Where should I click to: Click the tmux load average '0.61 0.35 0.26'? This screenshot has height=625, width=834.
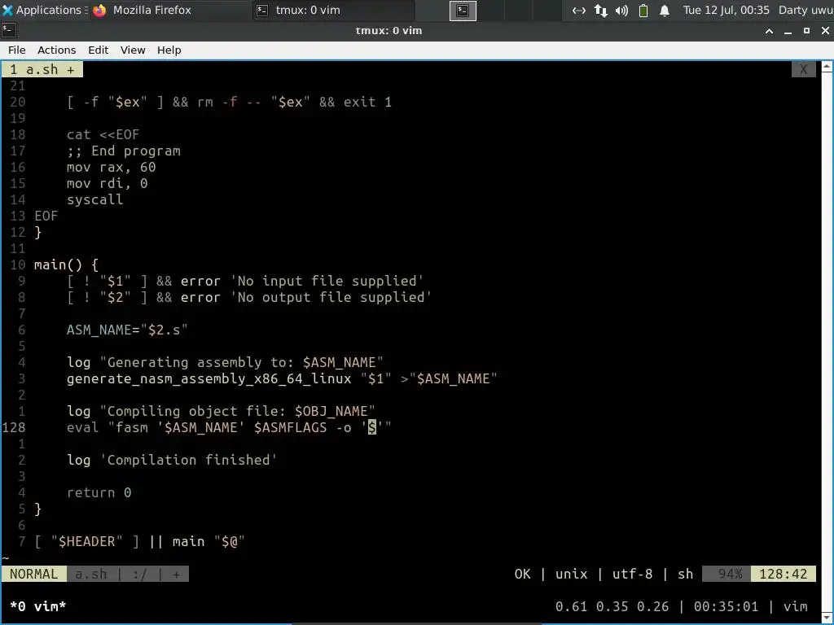tap(612, 606)
